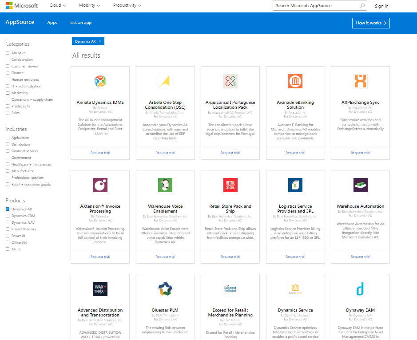Uncheck the Dynamics AX product checkbox
The height and width of the screenshot is (340, 417).
8,209
